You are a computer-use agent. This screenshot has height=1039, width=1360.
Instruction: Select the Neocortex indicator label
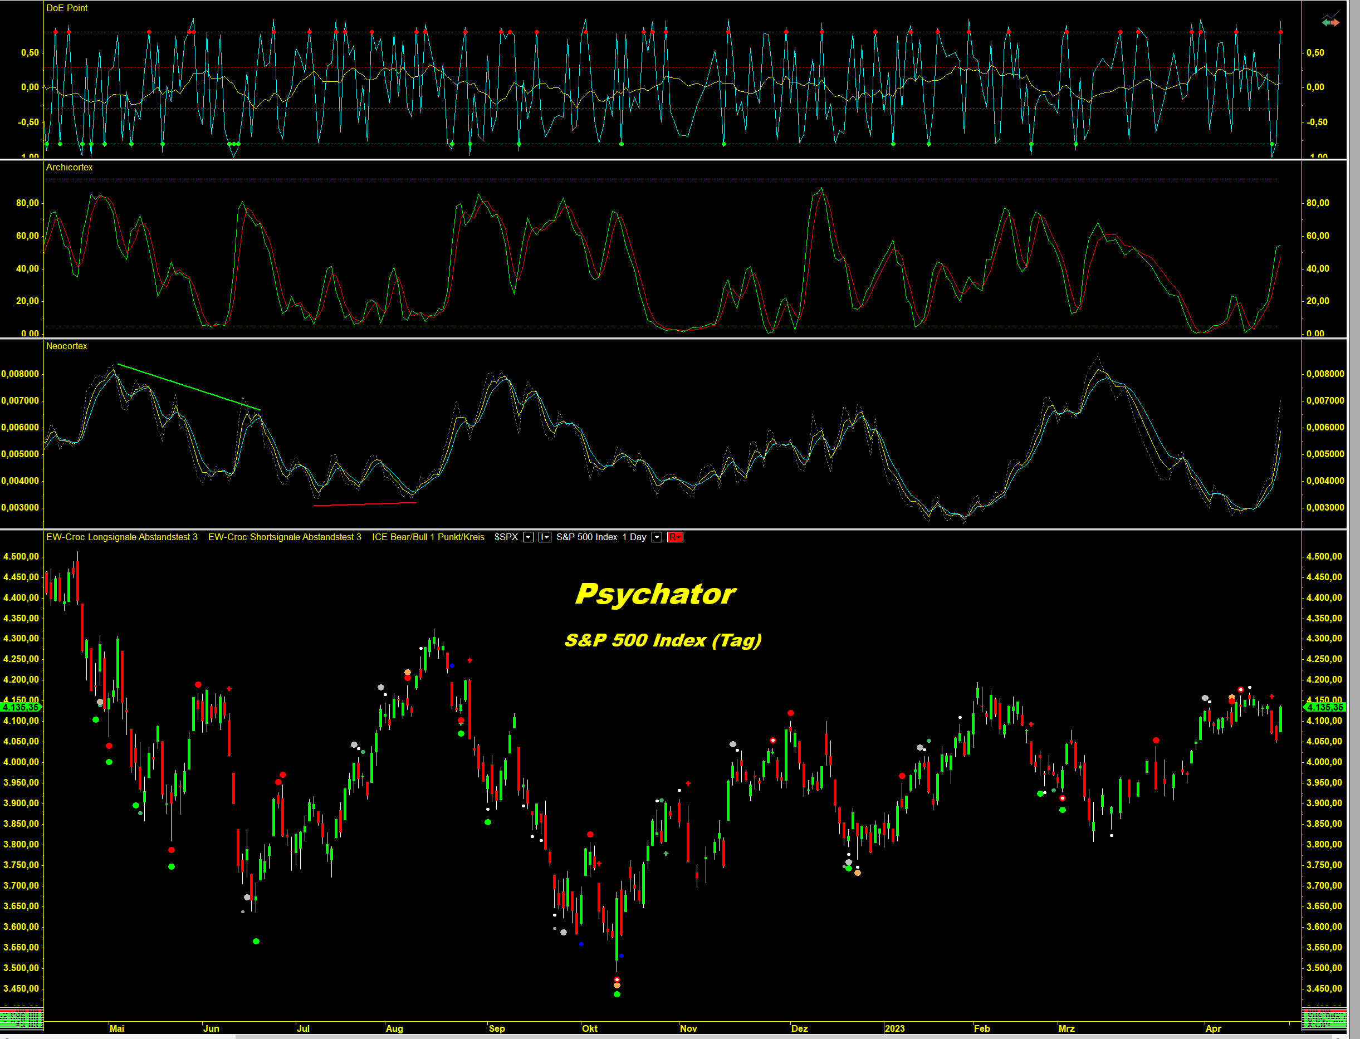66,346
